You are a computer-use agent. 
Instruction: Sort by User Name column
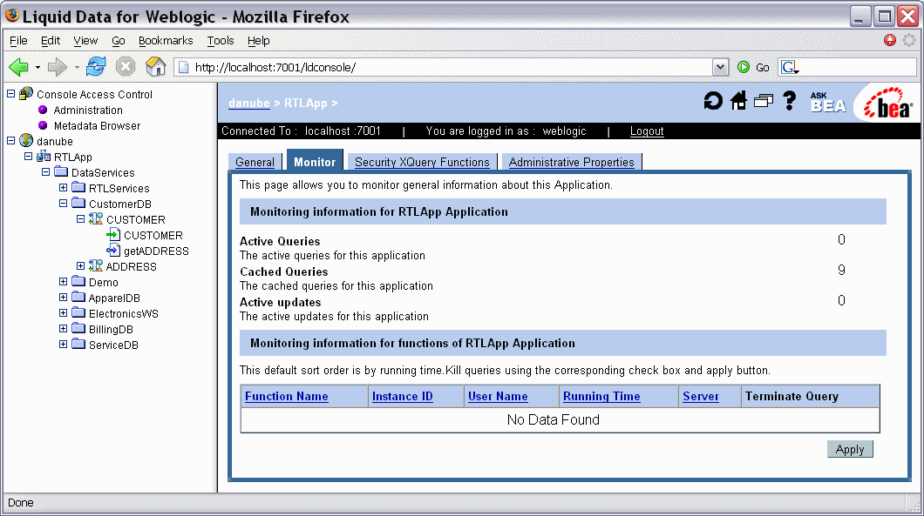(498, 396)
